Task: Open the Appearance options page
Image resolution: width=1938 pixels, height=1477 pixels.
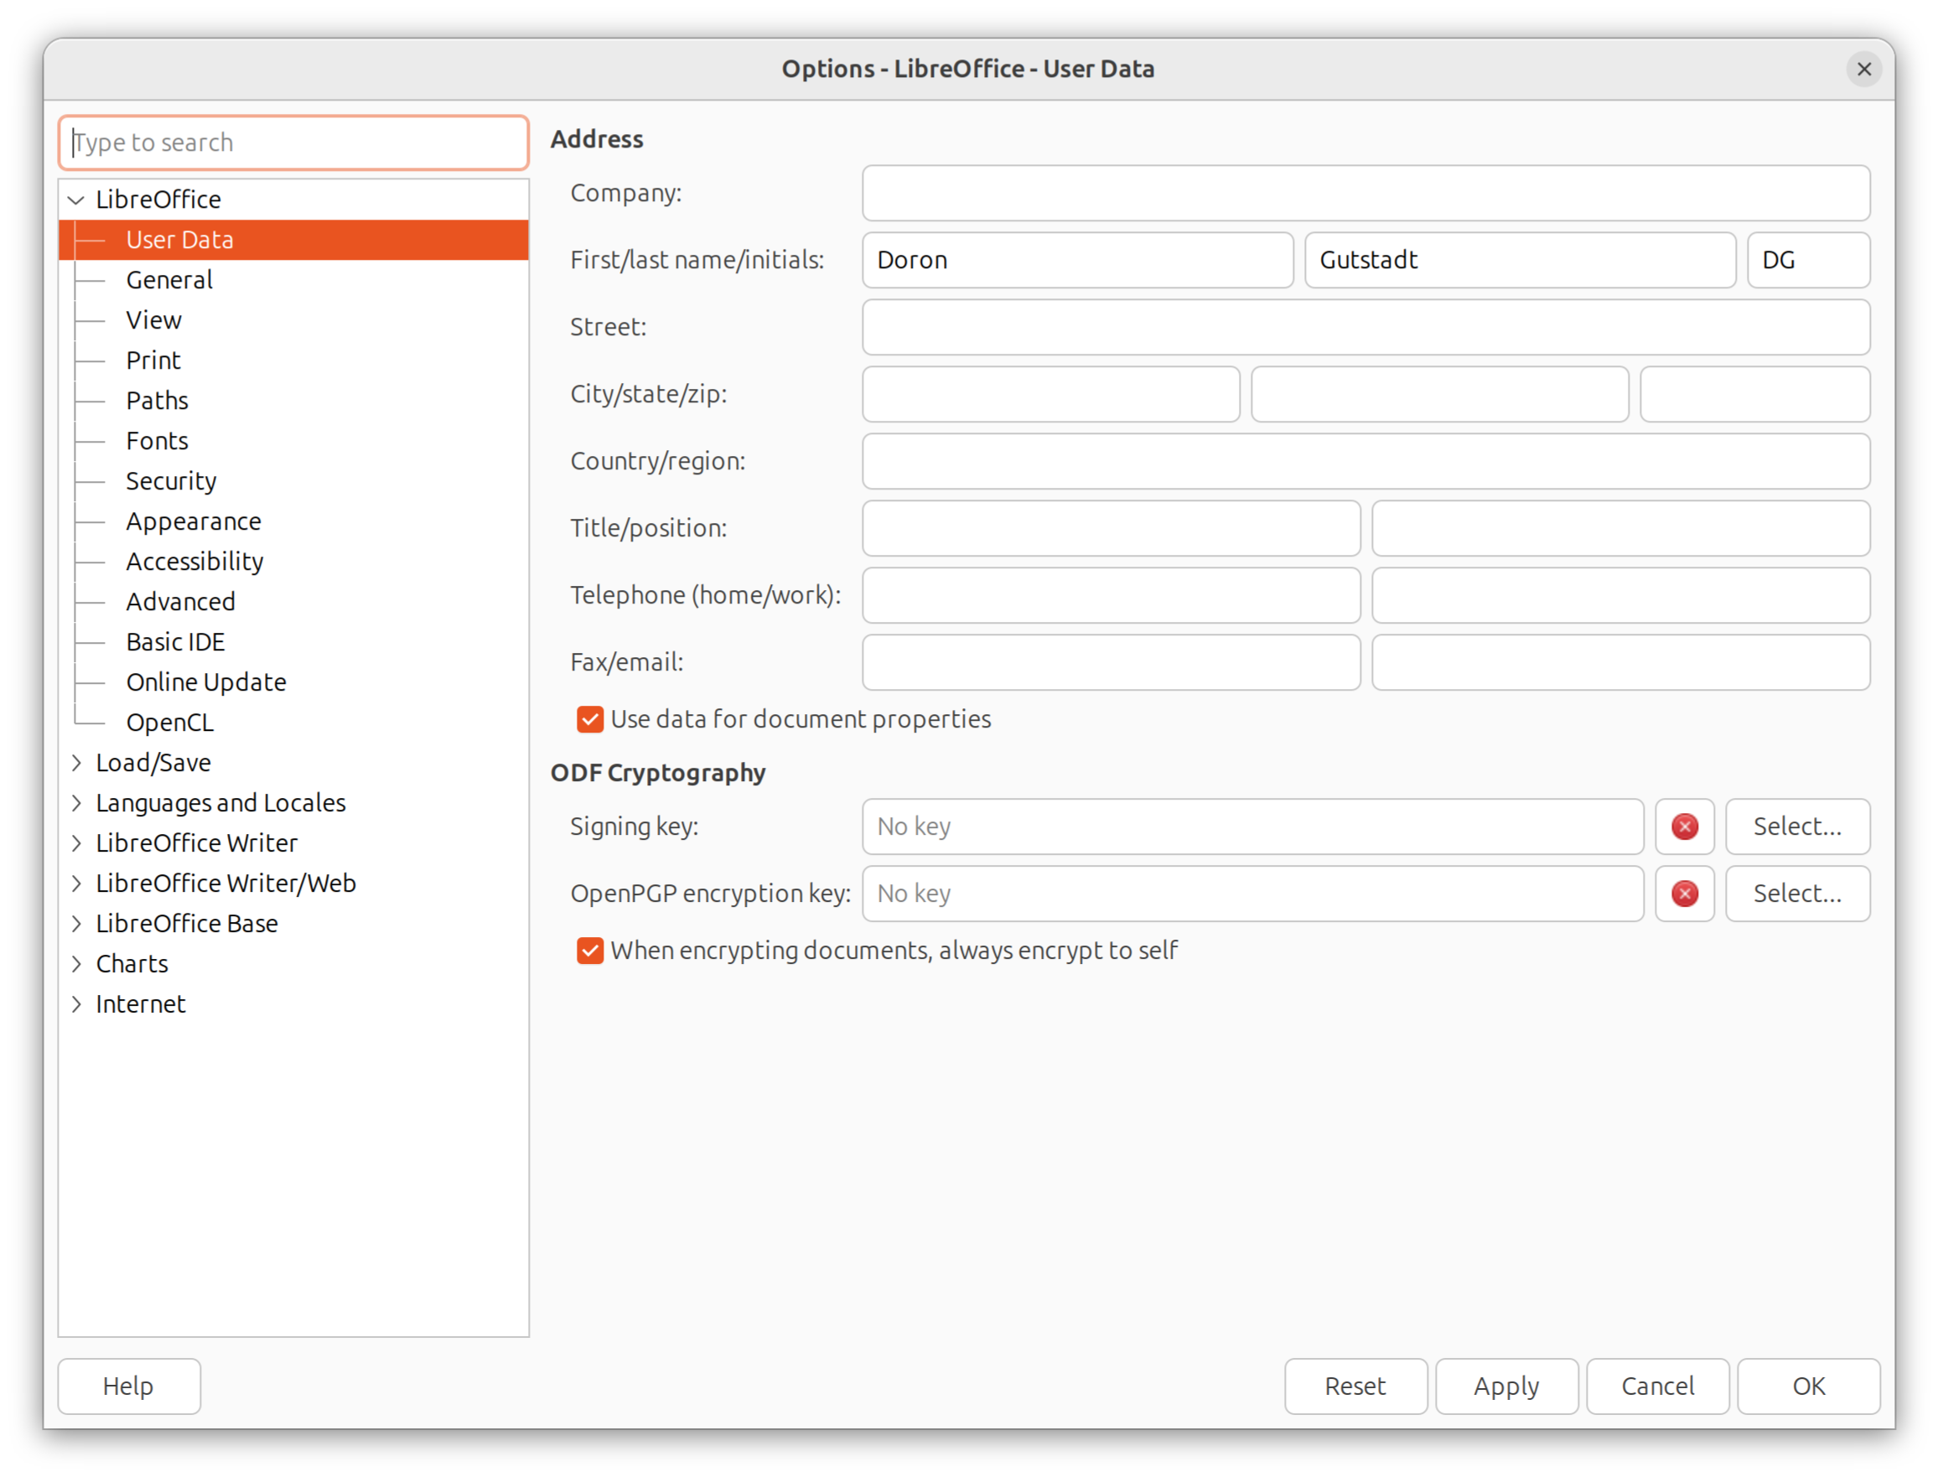Action: [194, 521]
